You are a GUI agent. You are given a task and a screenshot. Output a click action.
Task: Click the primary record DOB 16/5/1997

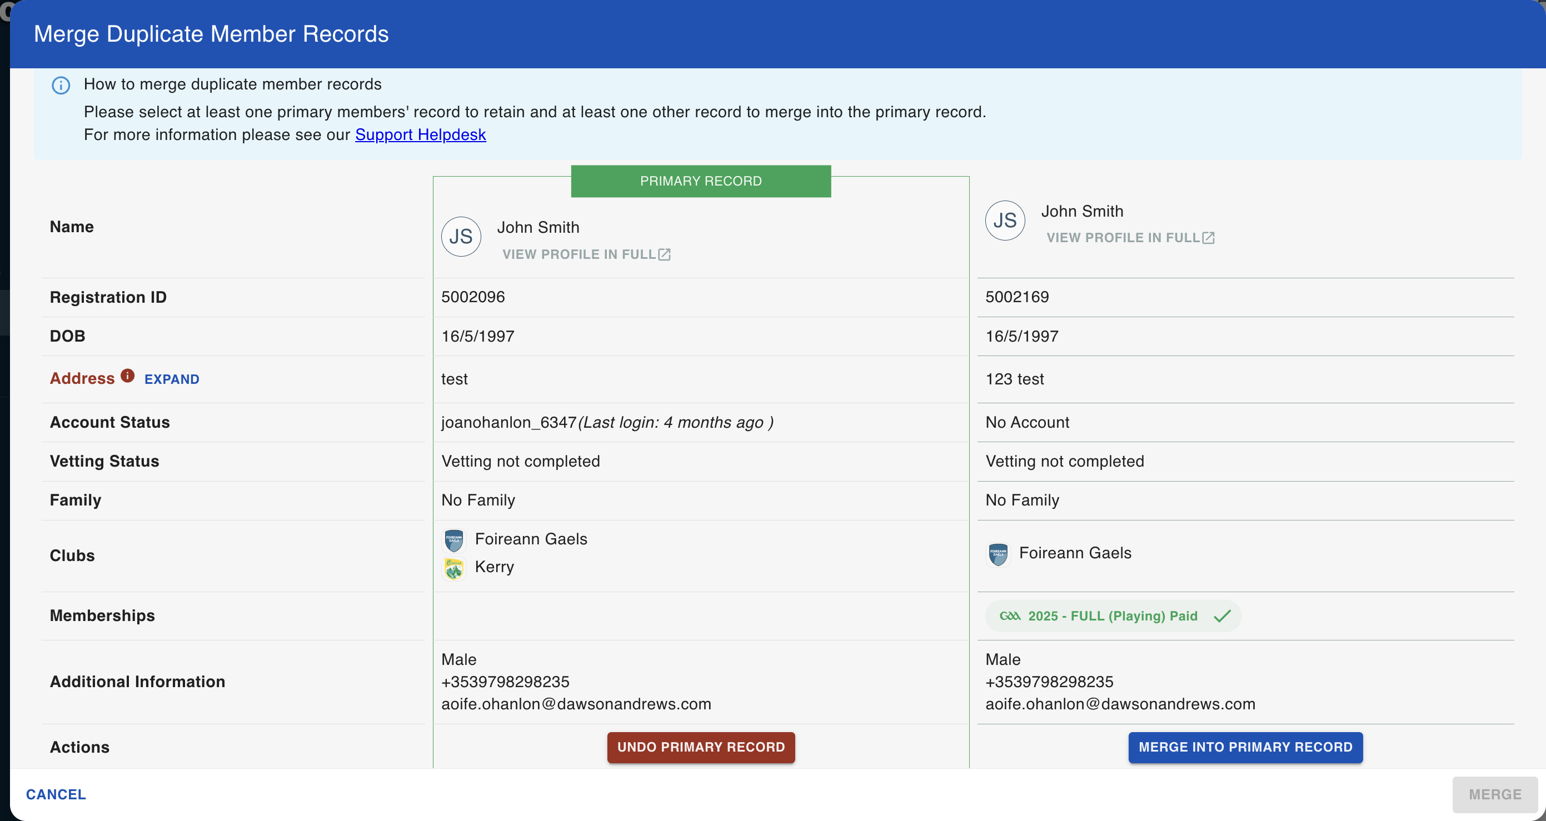coord(478,336)
